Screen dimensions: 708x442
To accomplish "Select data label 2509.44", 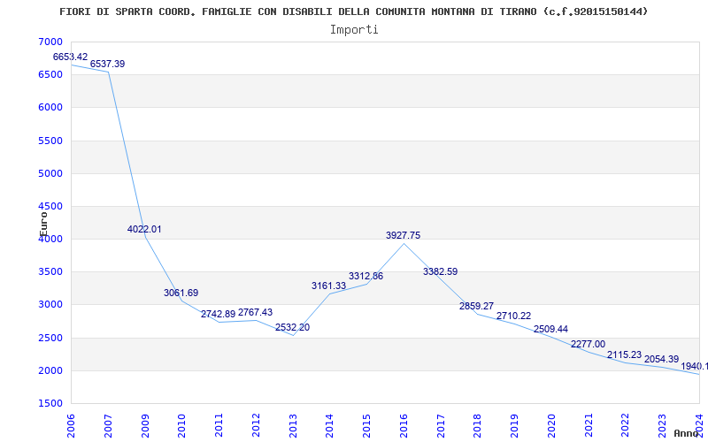I will [x=550, y=329].
